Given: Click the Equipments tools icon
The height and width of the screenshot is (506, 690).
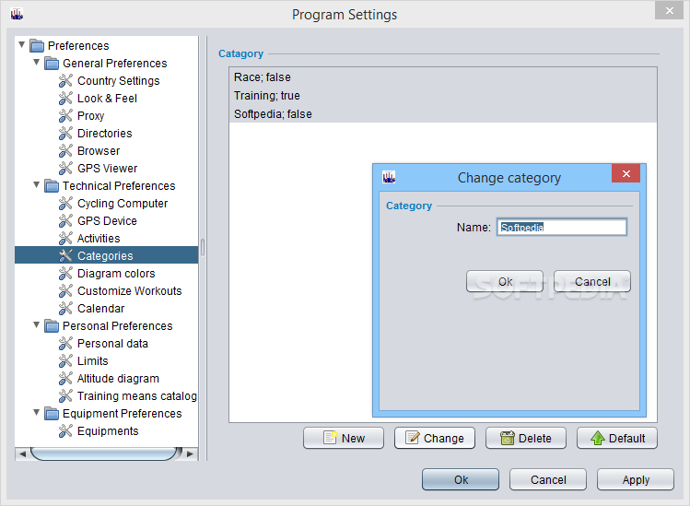Looking at the screenshot, I should pyautogui.click(x=65, y=430).
